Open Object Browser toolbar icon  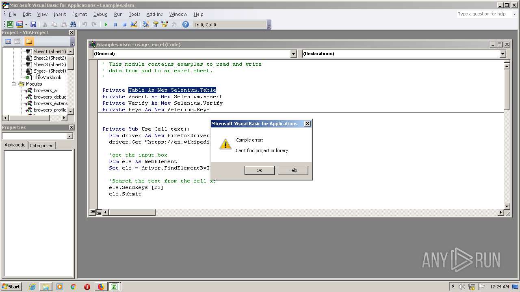tap(165, 24)
